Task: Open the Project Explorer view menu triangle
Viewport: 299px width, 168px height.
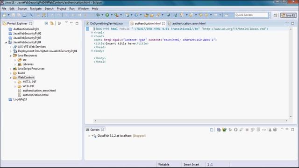Action: [66, 22]
